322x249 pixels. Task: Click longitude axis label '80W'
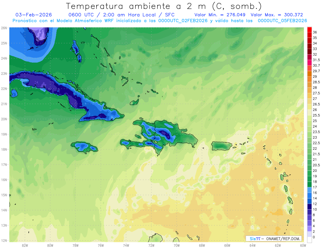point(50,245)
